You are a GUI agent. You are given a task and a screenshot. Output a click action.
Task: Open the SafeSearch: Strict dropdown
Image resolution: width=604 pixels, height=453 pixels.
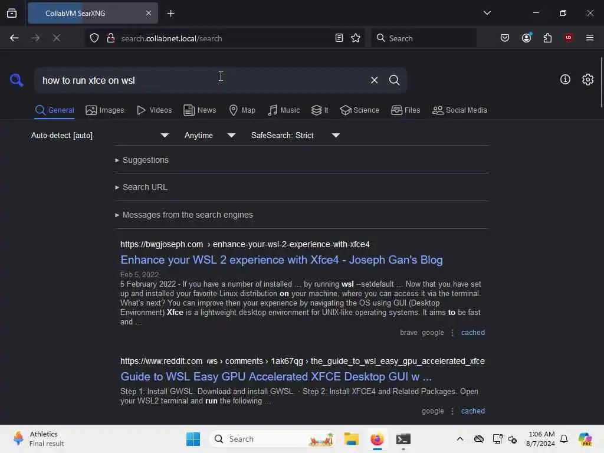(x=295, y=135)
